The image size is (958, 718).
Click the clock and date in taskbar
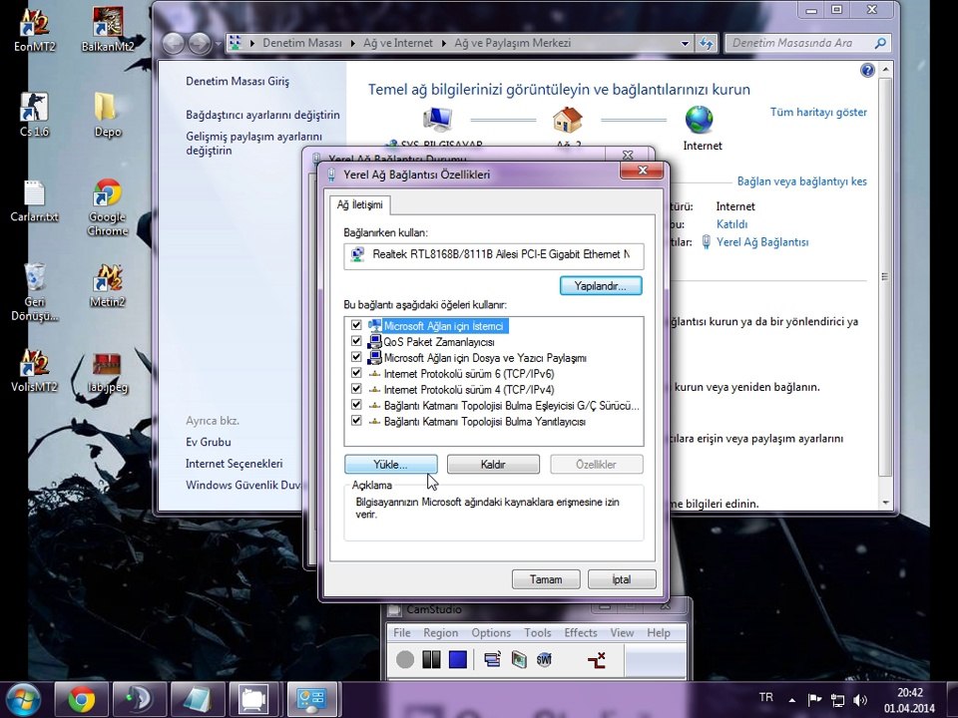(909, 700)
